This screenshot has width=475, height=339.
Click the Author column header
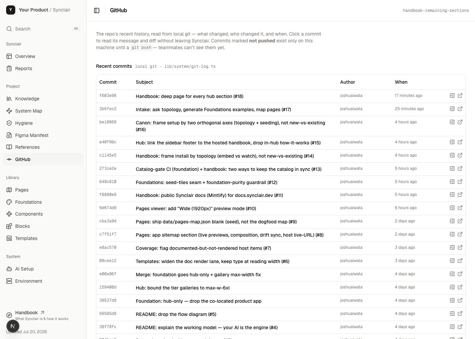coord(347,82)
